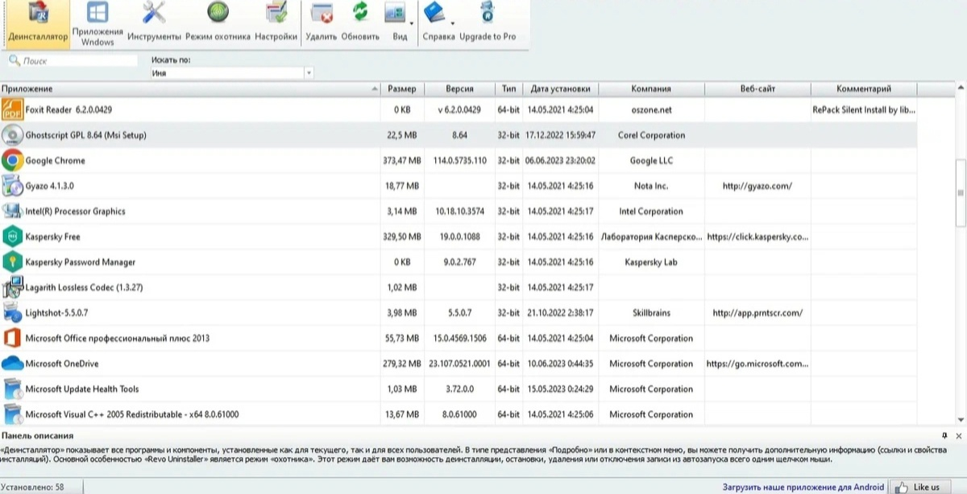967x494 pixels.
Task: Expand the Справка dropdown arrow
Action: tap(452, 23)
